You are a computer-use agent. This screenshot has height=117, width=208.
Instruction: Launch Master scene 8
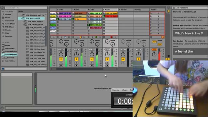point(151,34)
